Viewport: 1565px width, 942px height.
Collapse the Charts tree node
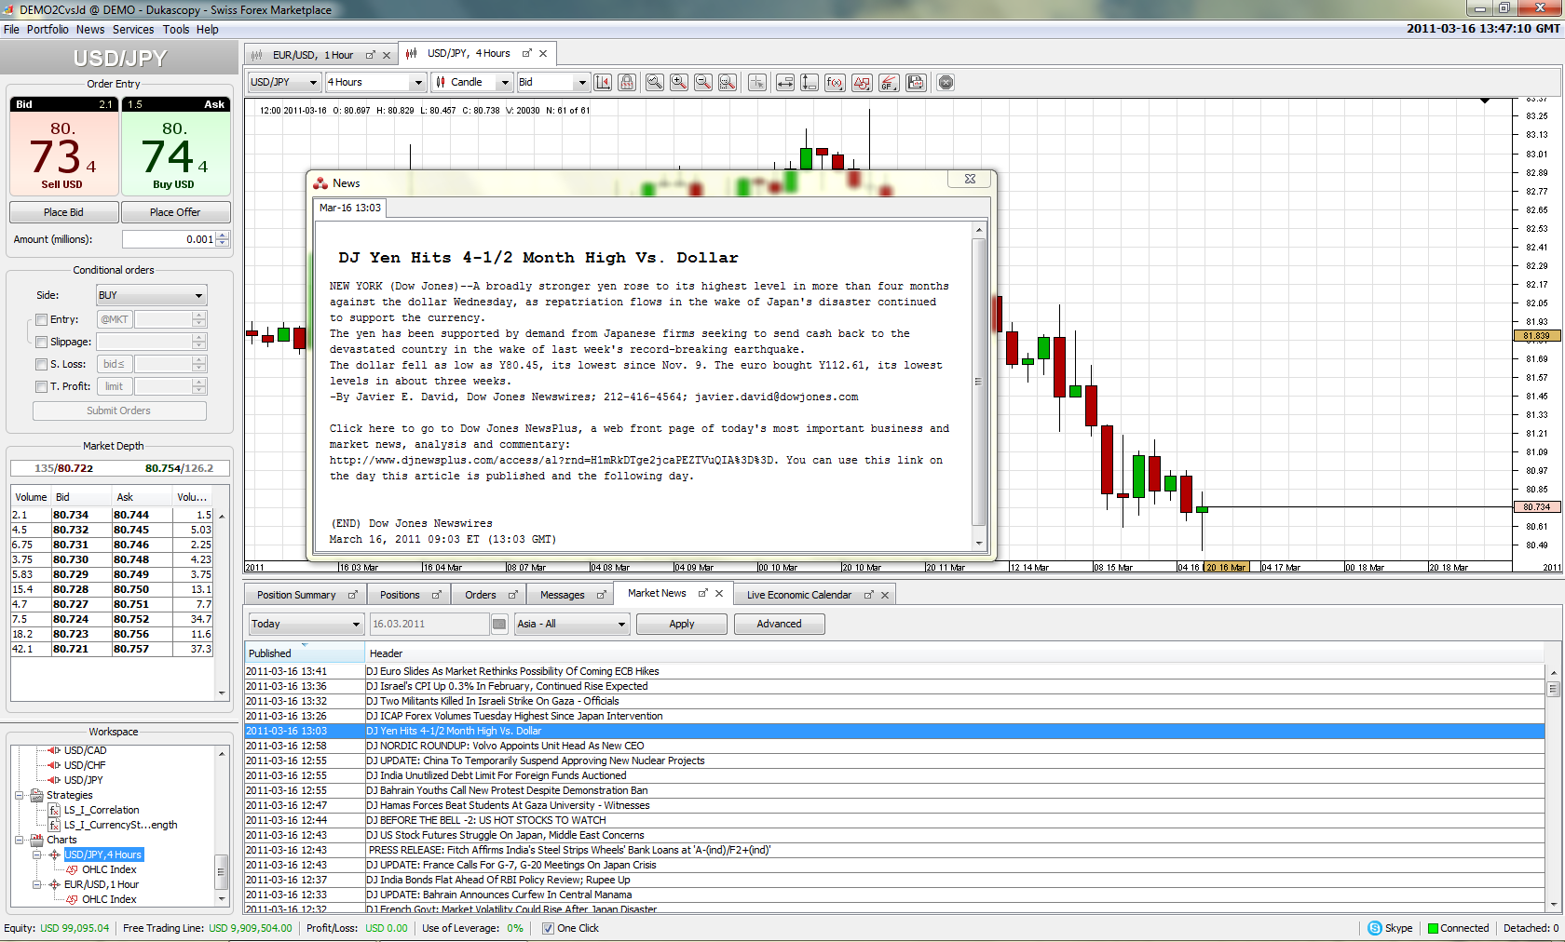(x=19, y=840)
